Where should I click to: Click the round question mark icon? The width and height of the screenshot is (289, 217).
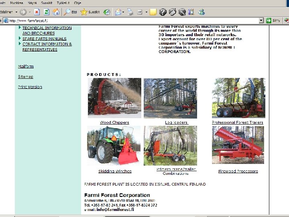point(163,12)
